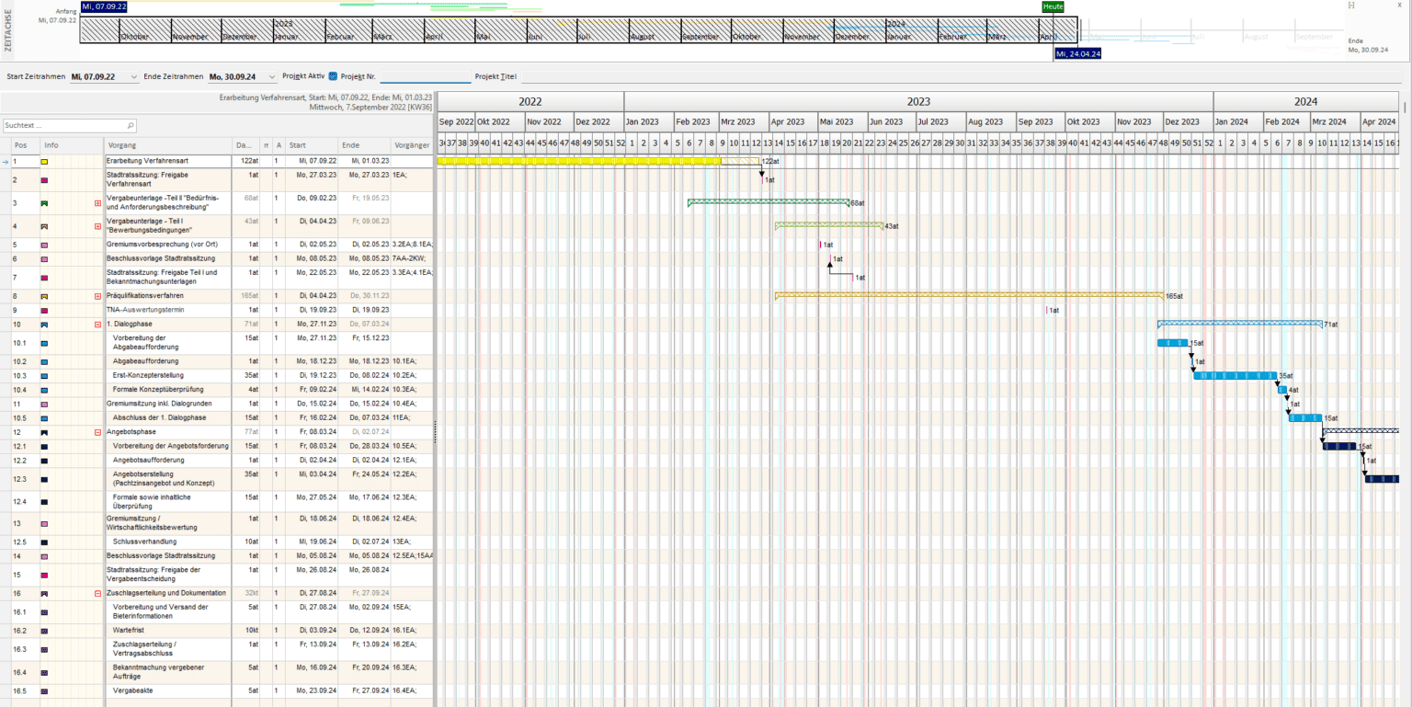Click the summary icon of row 4

pos(45,226)
